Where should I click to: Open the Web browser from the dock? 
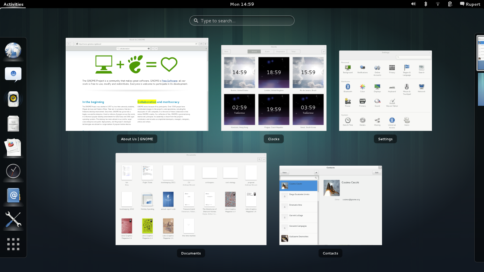(x=13, y=51)
